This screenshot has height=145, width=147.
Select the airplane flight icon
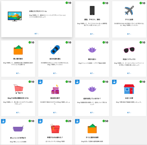[x=129, y=10]
